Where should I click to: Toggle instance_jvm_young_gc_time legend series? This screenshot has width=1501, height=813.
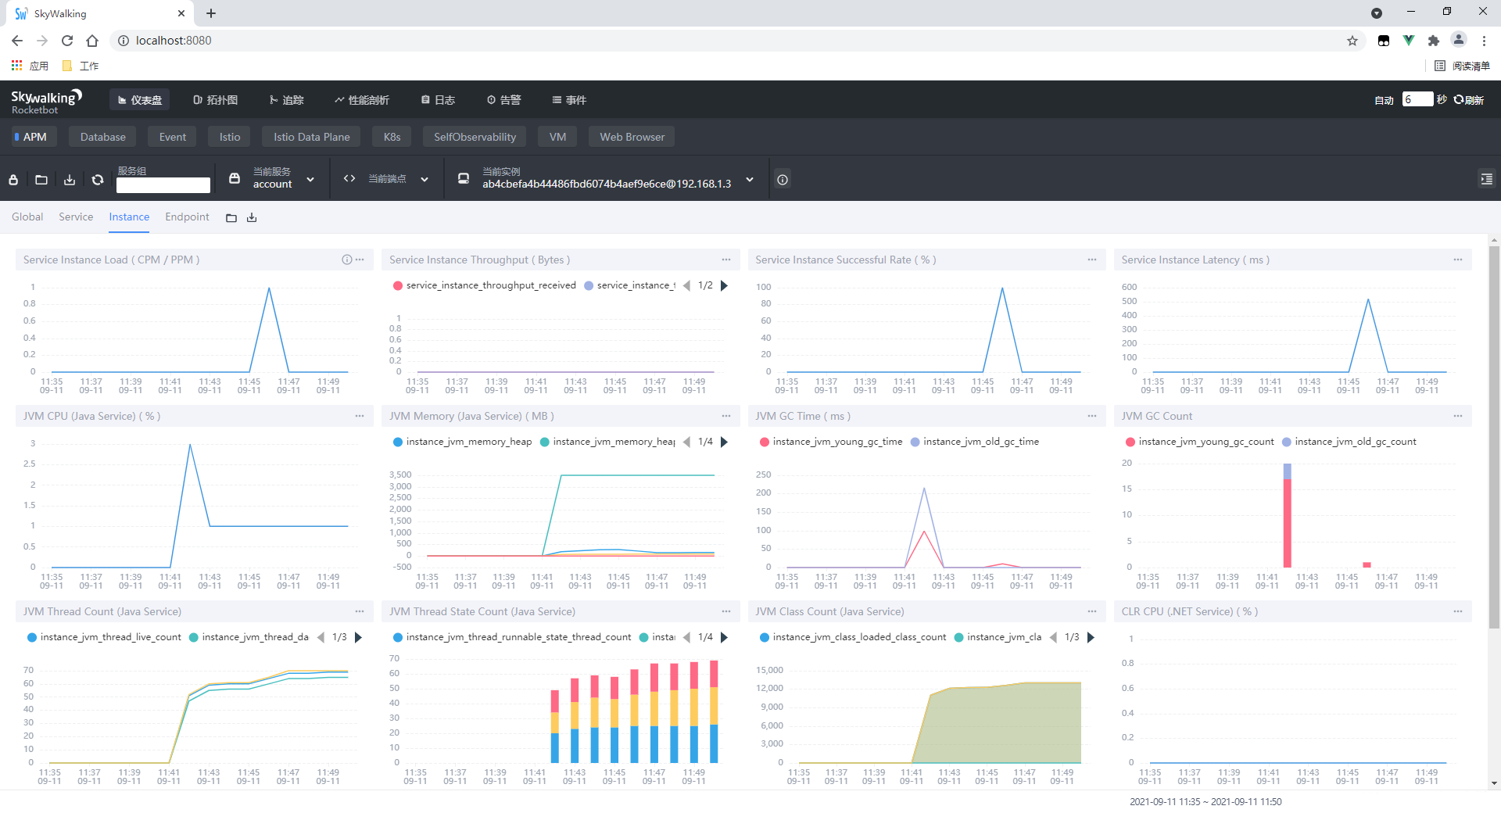pyautogui.click(x=831, y=442)
